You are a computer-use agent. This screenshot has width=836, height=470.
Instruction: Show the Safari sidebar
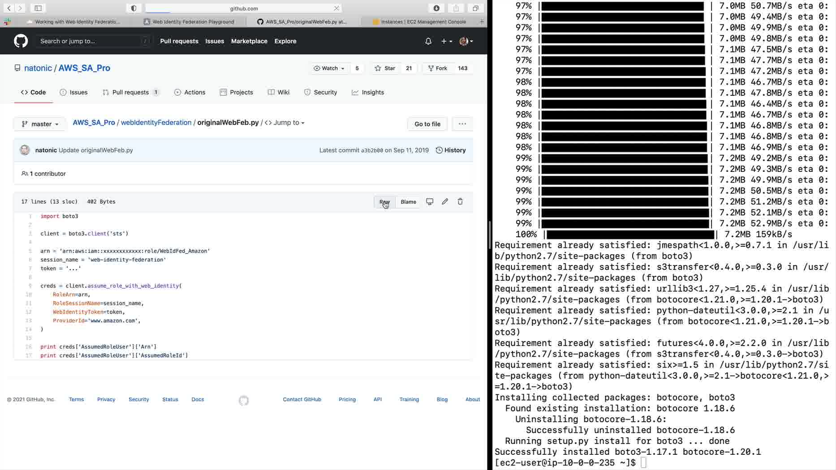[x=38, y=8]
